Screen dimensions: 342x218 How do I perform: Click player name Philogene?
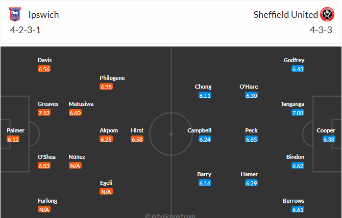click(112, 78)
